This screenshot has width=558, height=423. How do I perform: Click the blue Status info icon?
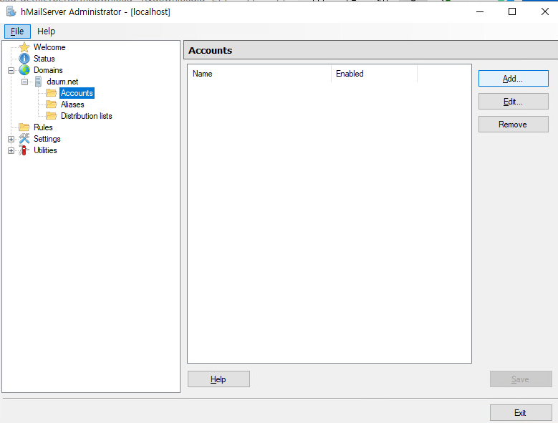pyautogui.click(x=24, y=59)
